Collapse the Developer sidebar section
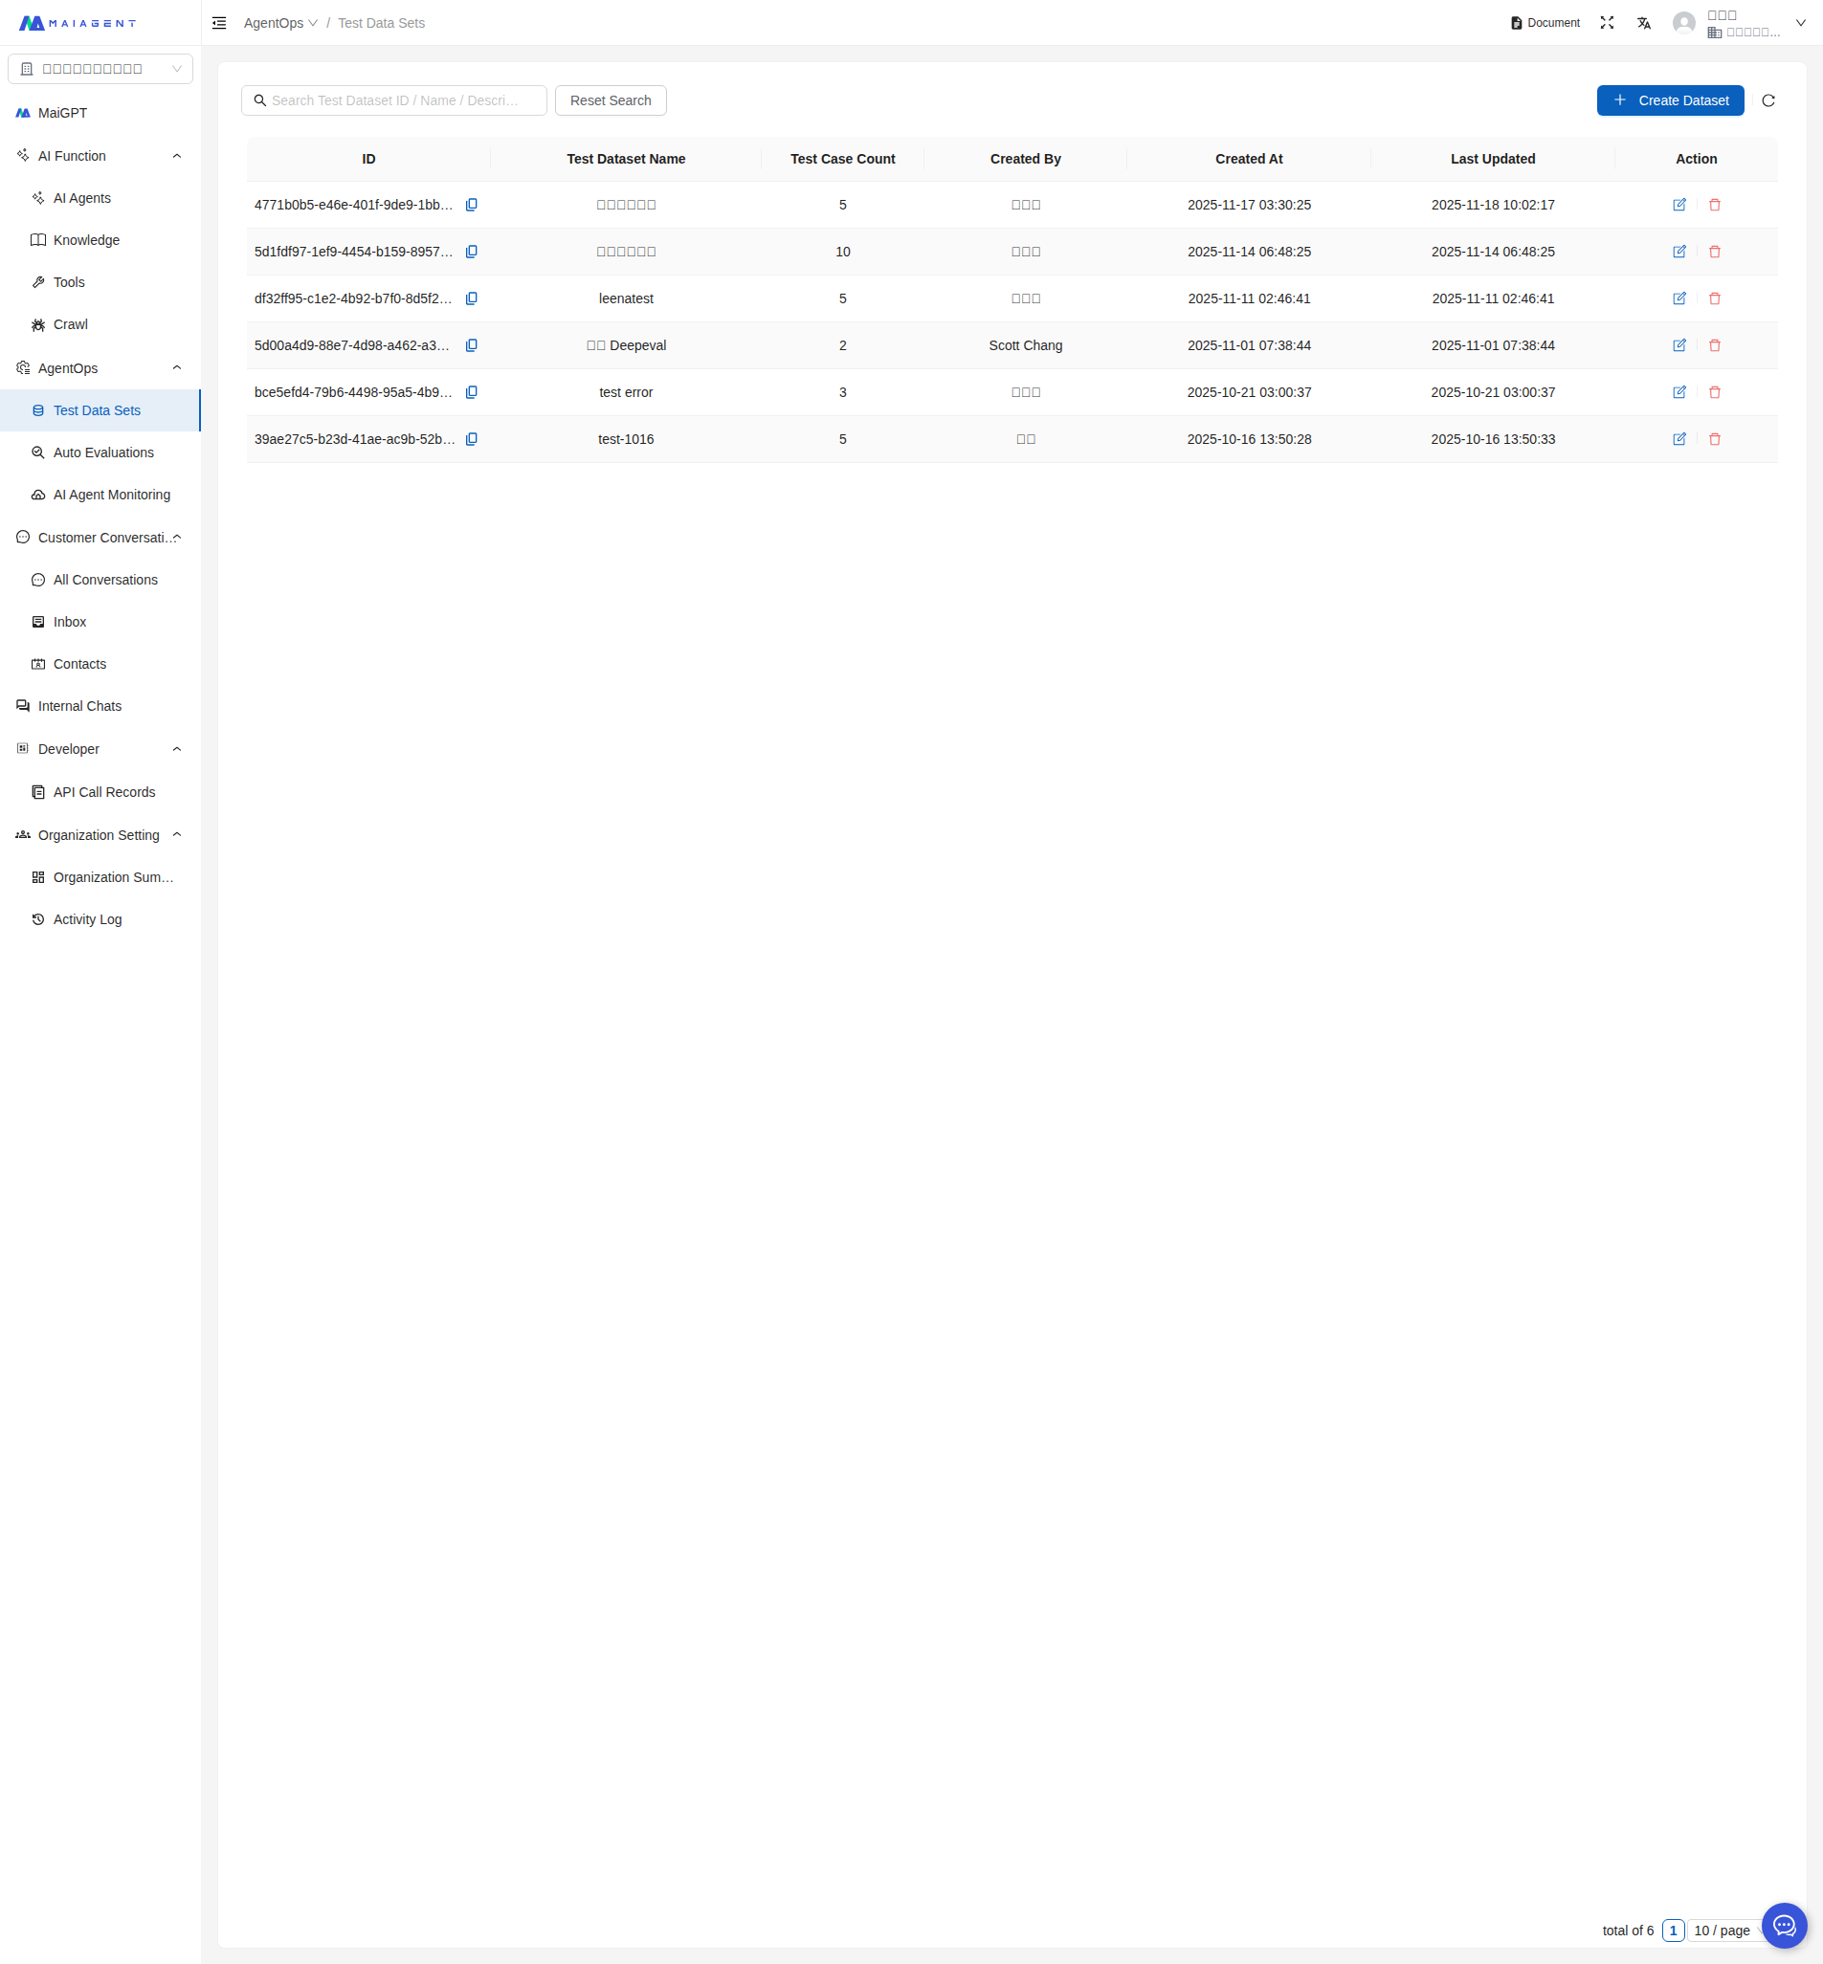 pos(177,749)
